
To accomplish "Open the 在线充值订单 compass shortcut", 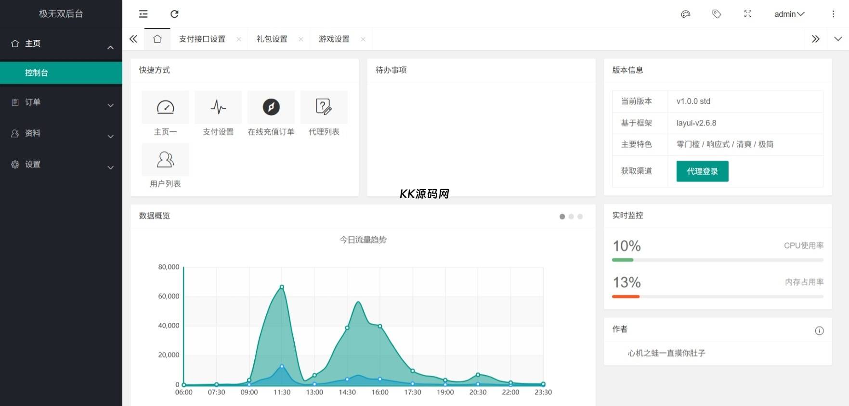I will pos(271,107).
